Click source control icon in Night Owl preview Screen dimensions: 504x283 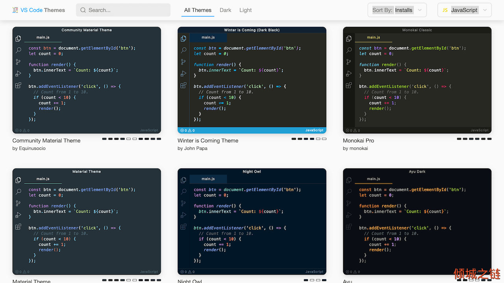(x=183, y=203)
